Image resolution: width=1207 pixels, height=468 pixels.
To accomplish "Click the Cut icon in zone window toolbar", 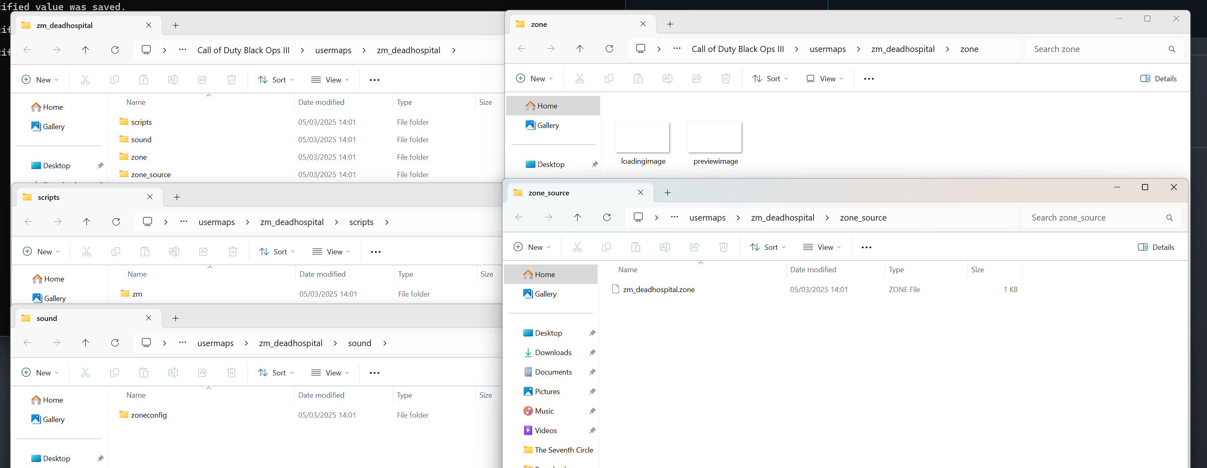I will coord(580,79).
